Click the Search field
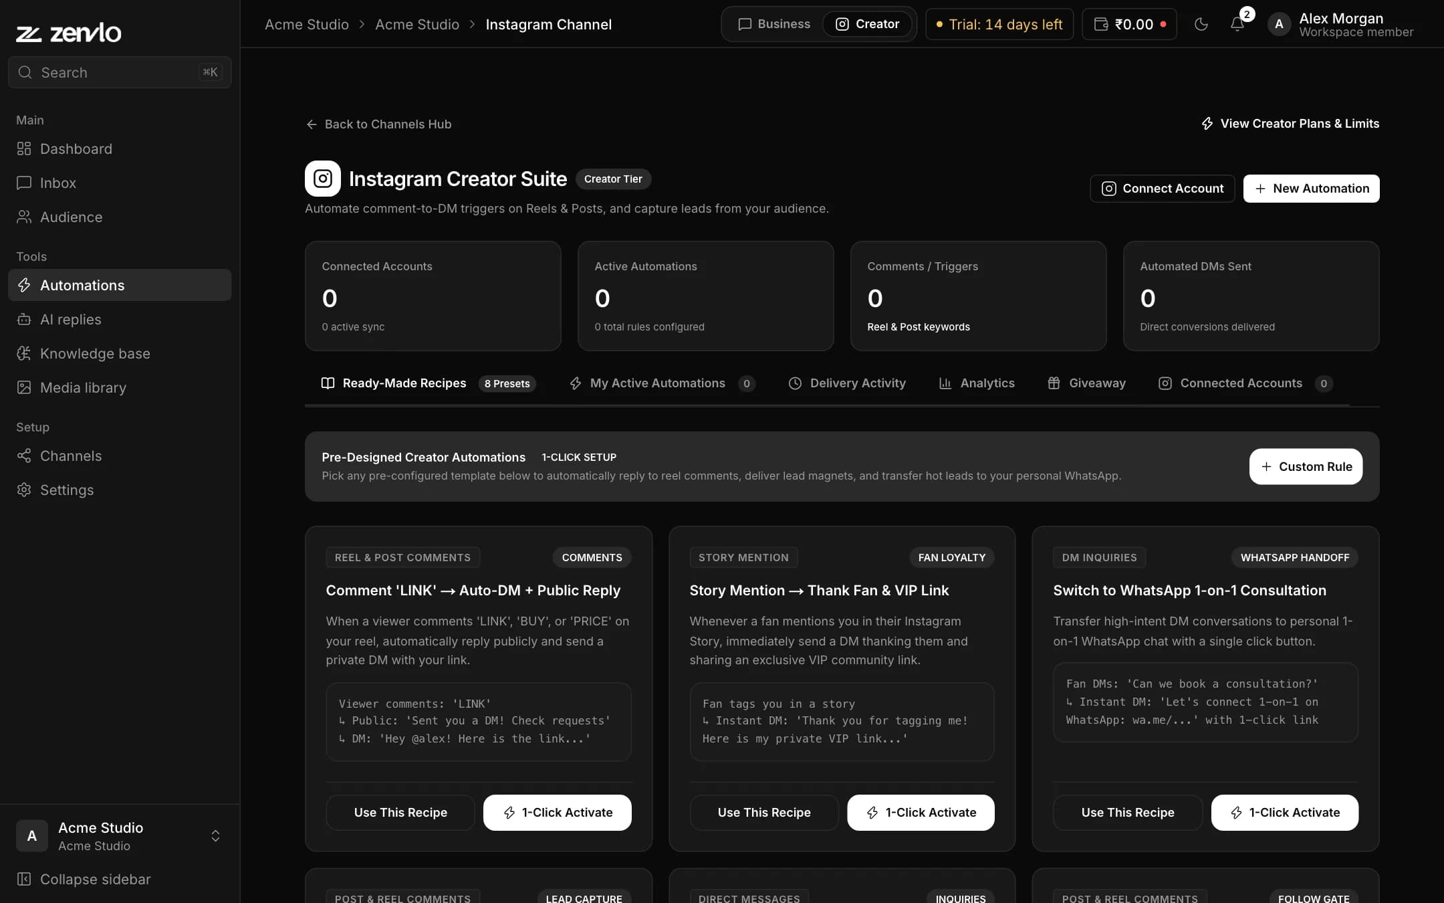Viewport: 1444px width, 903px height. pyautogui.click(x=120, y=72)
